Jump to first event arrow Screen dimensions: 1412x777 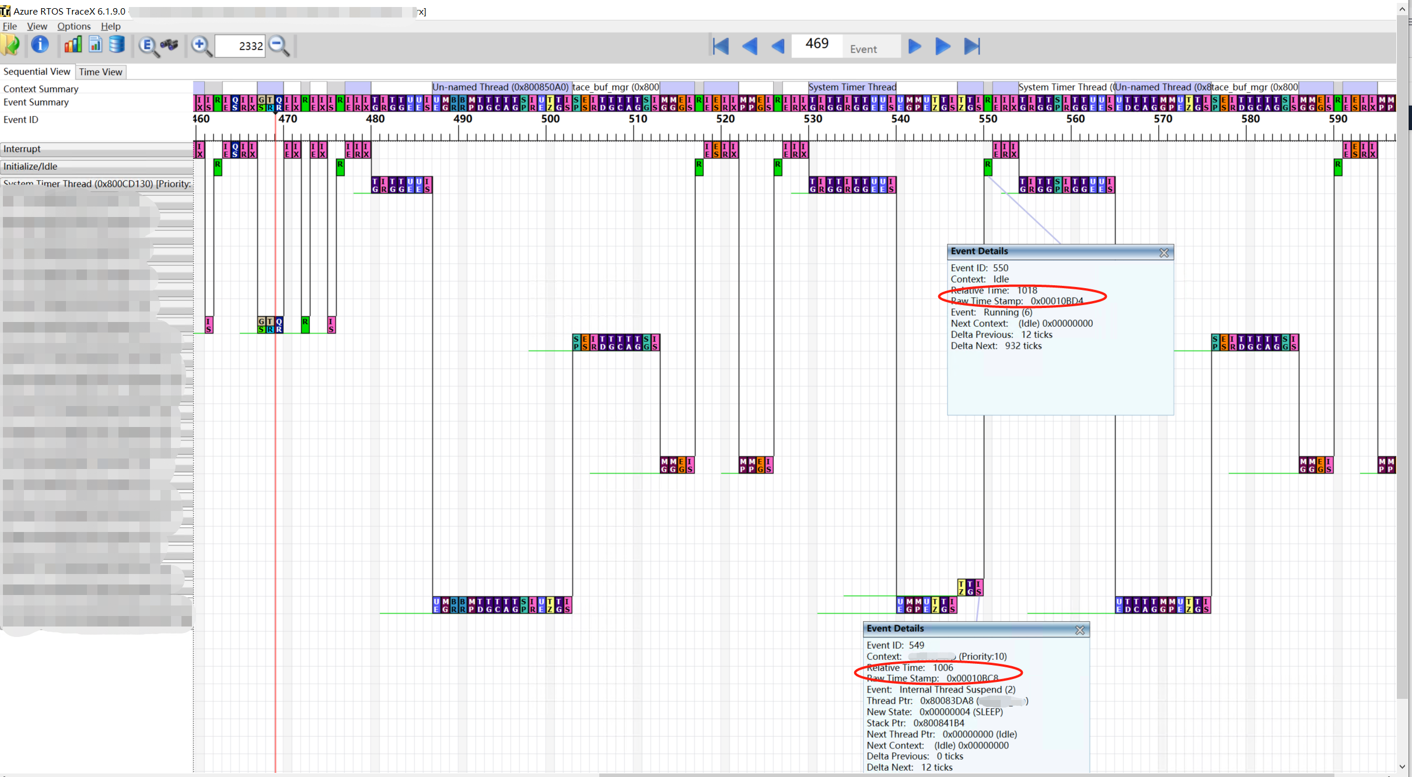pyautogui.click(x=721, y=46)
